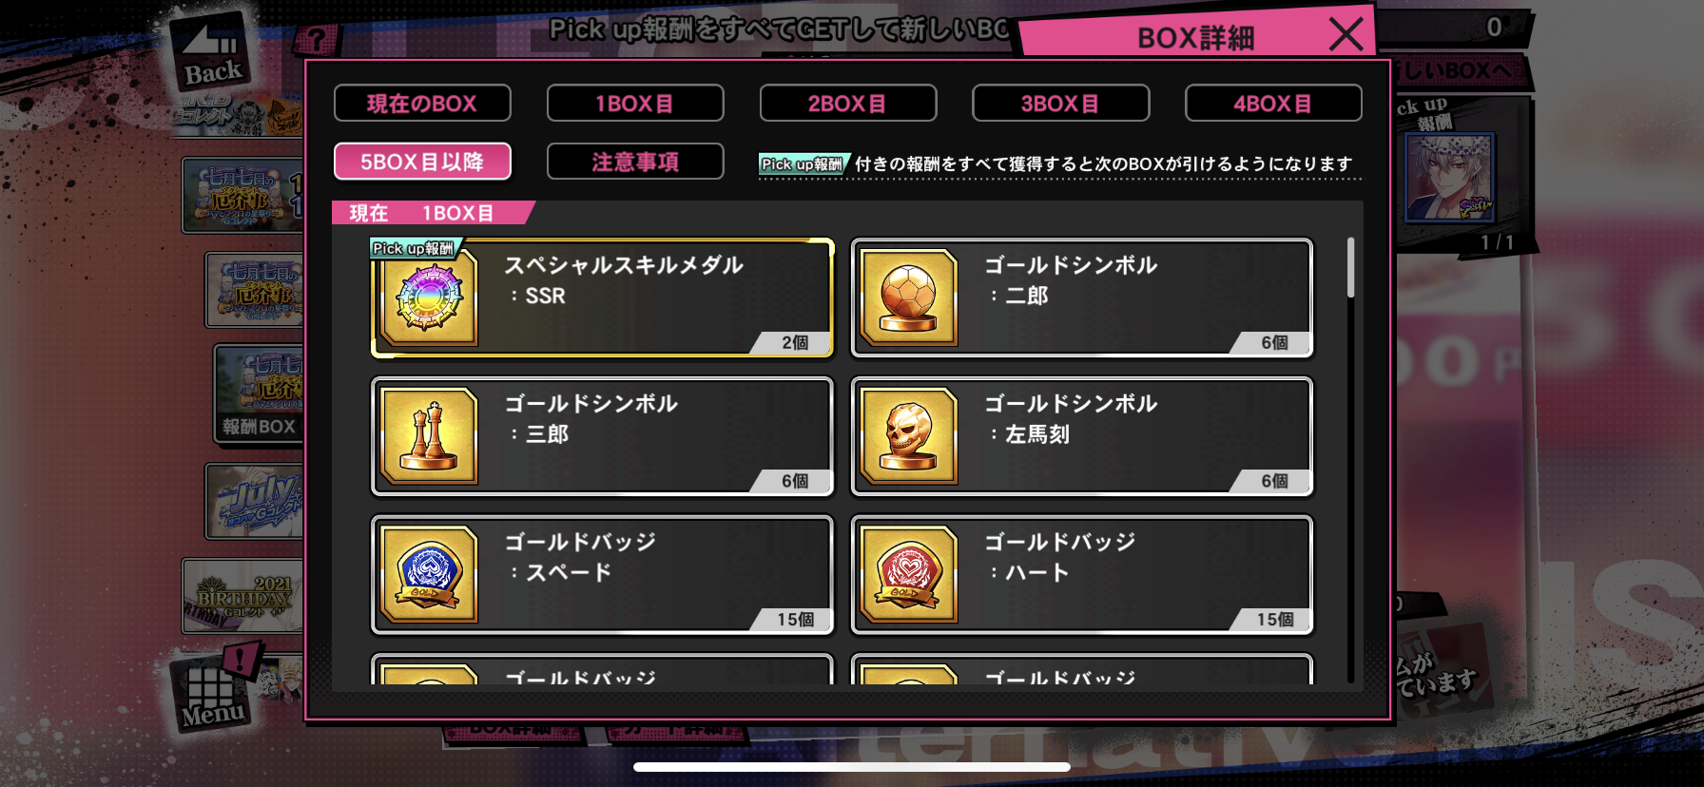Tap the Special Skill Medal SSR icon
Image resolution: width=1704 pixels, height=787 pixels.
[x=429, y=298]
